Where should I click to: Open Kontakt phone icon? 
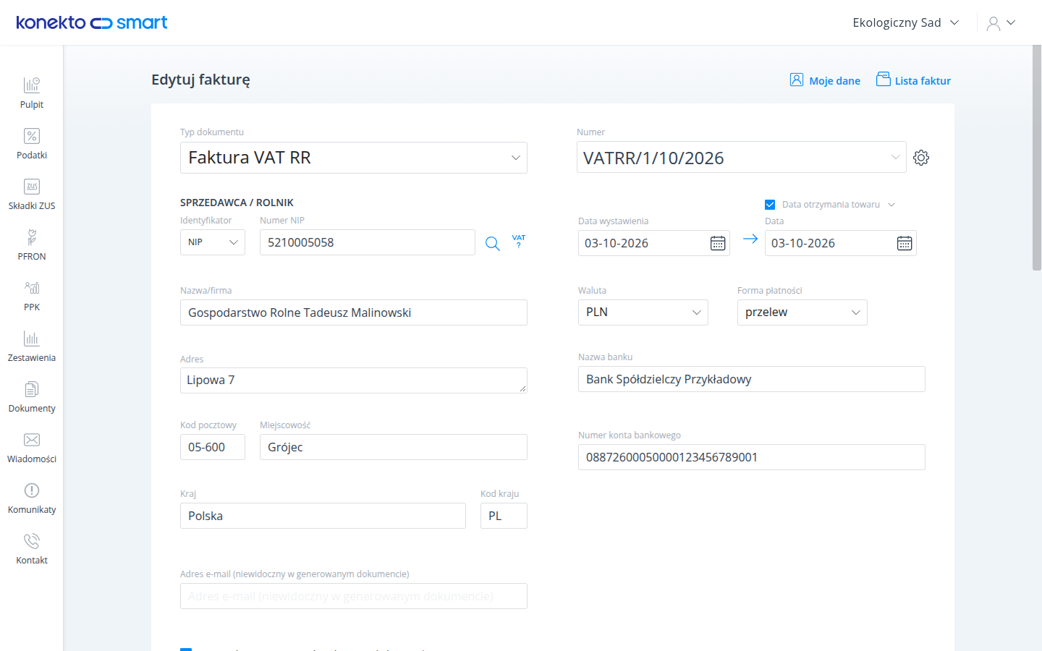(x=32, y=541)
